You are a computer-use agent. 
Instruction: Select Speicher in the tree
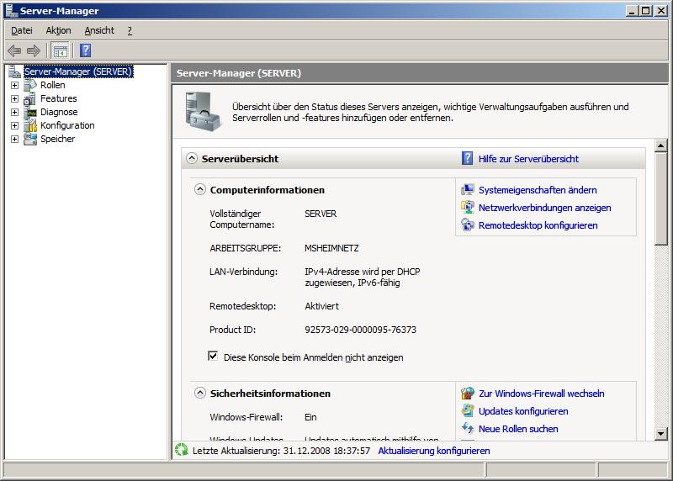[x=57, y=139]
